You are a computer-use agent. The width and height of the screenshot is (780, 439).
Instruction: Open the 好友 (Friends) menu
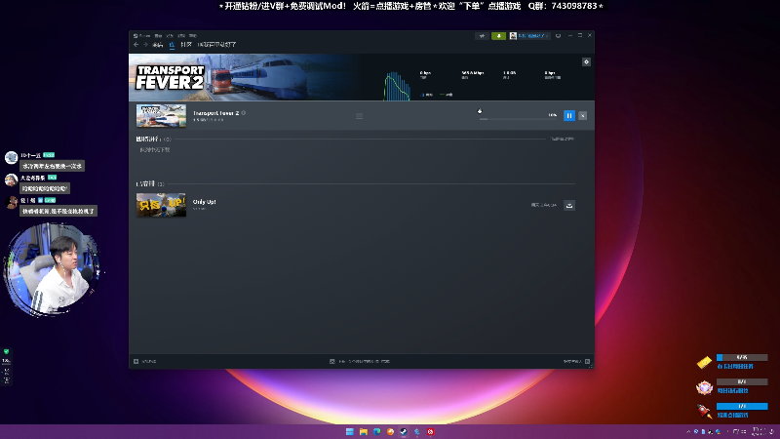pyautogui.click(x=170, y=36)
